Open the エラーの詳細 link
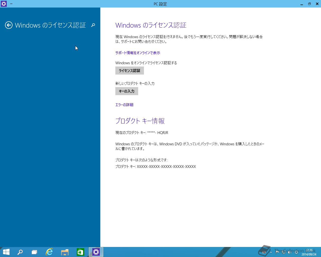The width and height of the screenshot is (321, 257). point(124,105)
